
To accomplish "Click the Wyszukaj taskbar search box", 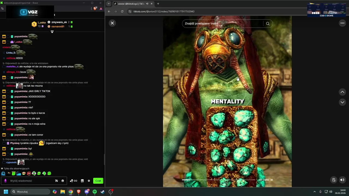I will tap(31, 192).
